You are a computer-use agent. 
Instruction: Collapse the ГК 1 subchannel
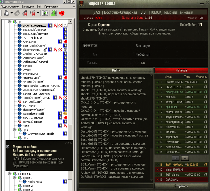point(15,129)
